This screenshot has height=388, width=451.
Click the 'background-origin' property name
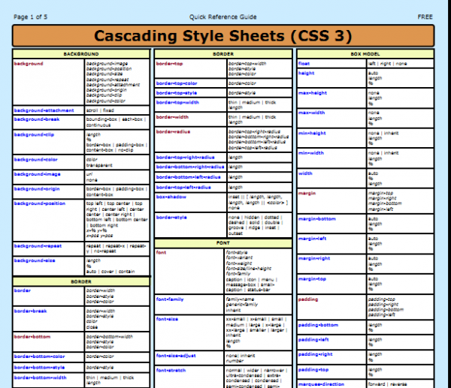pyautogui.click(x=37, y=188)
